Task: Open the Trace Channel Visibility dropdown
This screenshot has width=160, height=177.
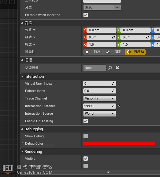Action: click(100, 98)
